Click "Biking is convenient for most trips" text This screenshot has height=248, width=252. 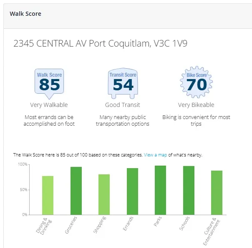coord(196,121)
